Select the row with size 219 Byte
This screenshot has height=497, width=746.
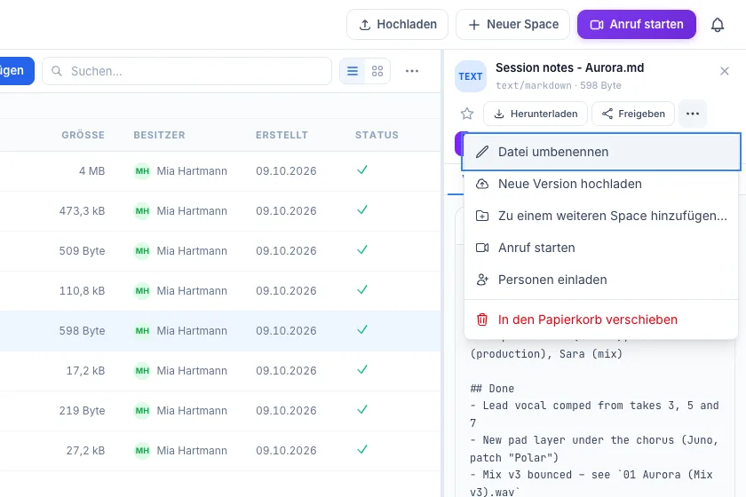point(220,411)
